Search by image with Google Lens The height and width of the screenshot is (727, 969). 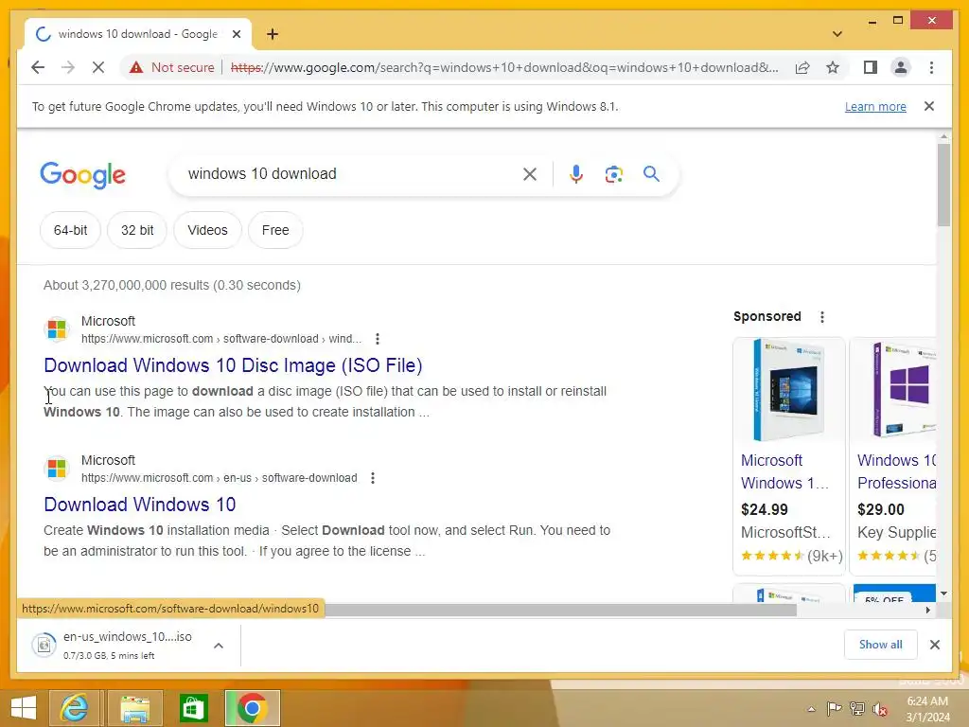pos(613,174)
